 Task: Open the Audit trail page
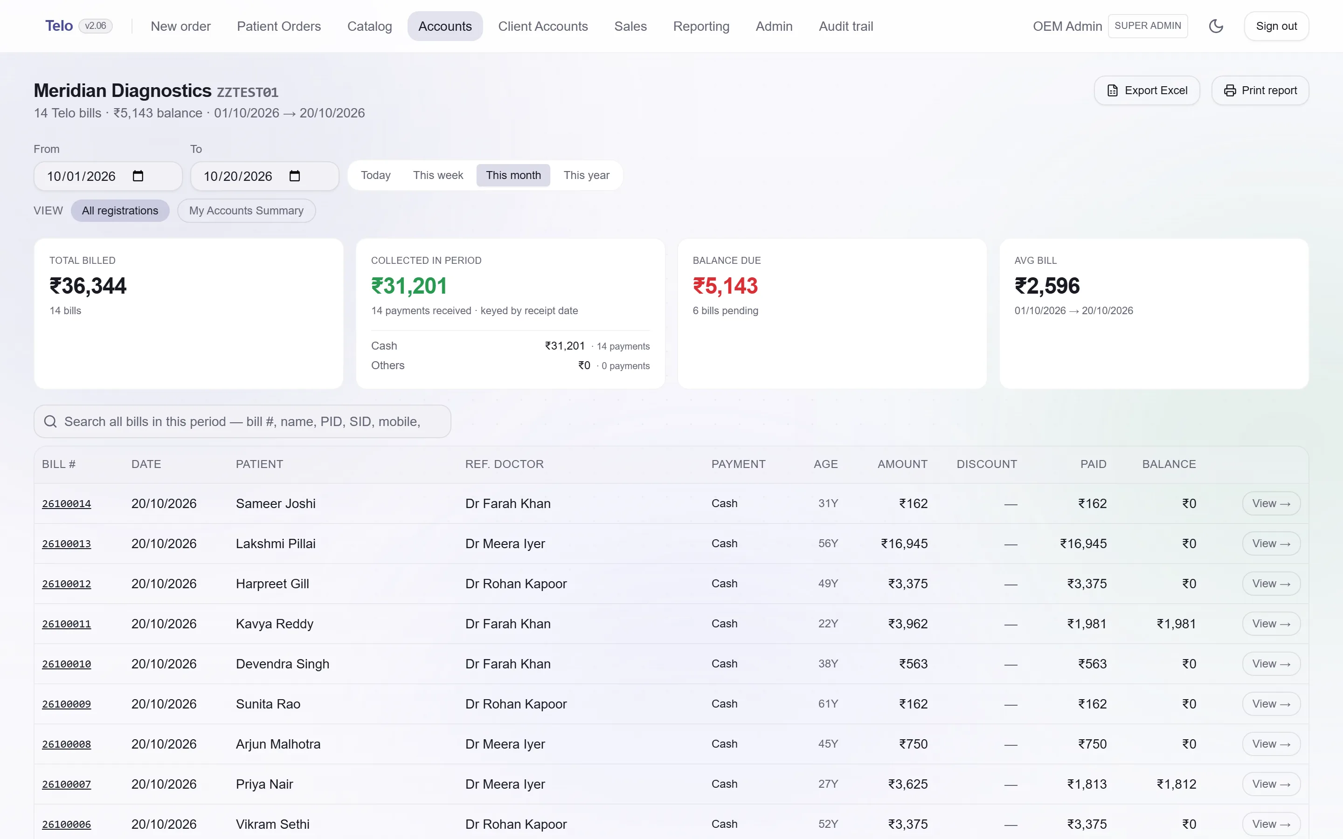coord(846,26)
